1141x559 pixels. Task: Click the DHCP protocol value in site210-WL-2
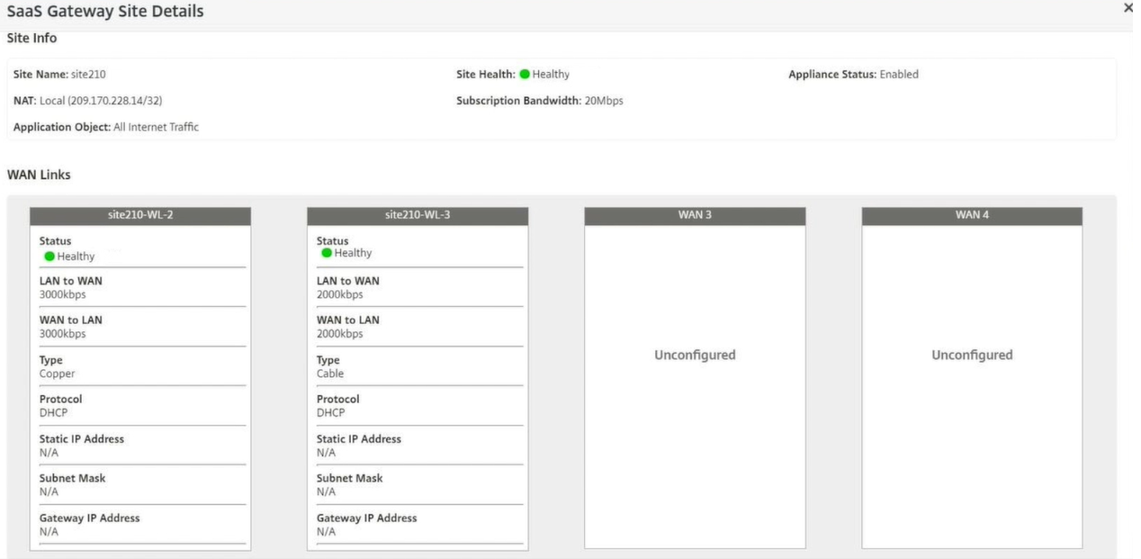[x=54, y=413]
